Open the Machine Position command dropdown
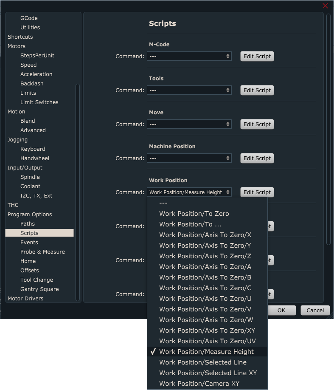The image size is (334, 390). pos(189,158)
